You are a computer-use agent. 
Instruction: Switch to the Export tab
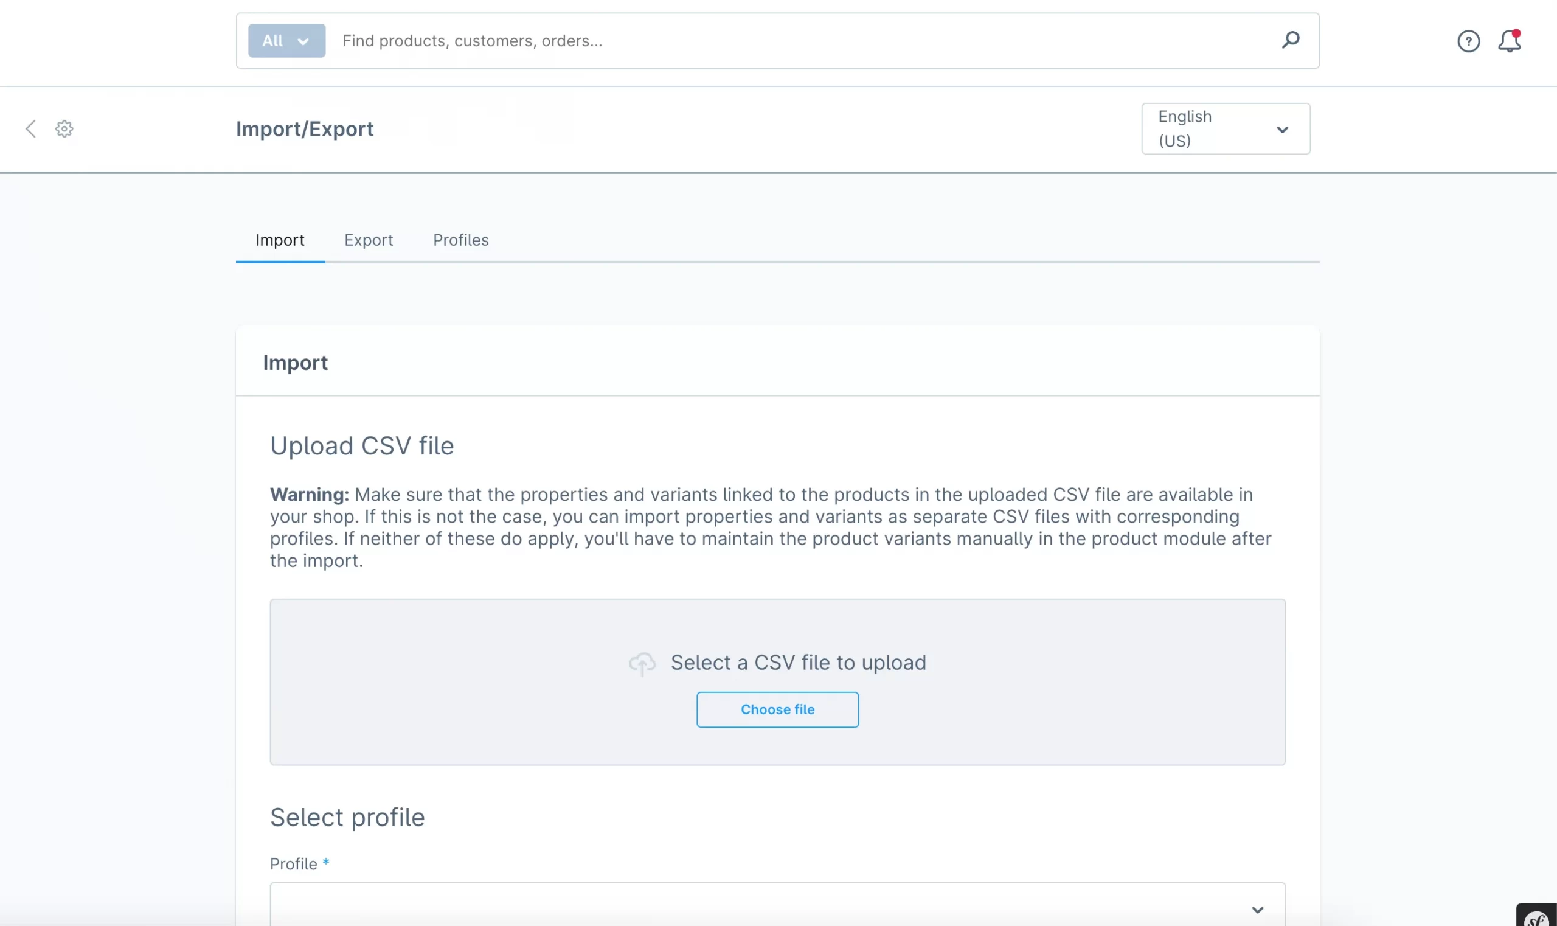369,240
